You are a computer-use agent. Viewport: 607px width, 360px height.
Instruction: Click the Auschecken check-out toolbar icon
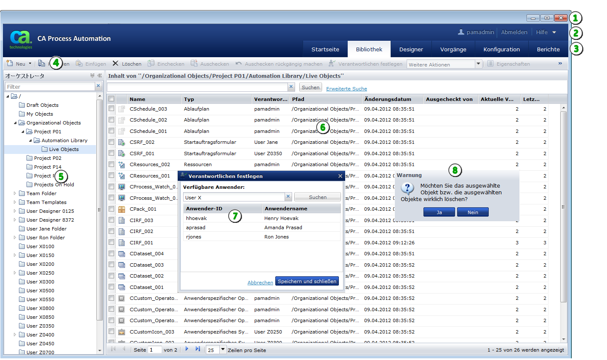[x=194, y=64]
